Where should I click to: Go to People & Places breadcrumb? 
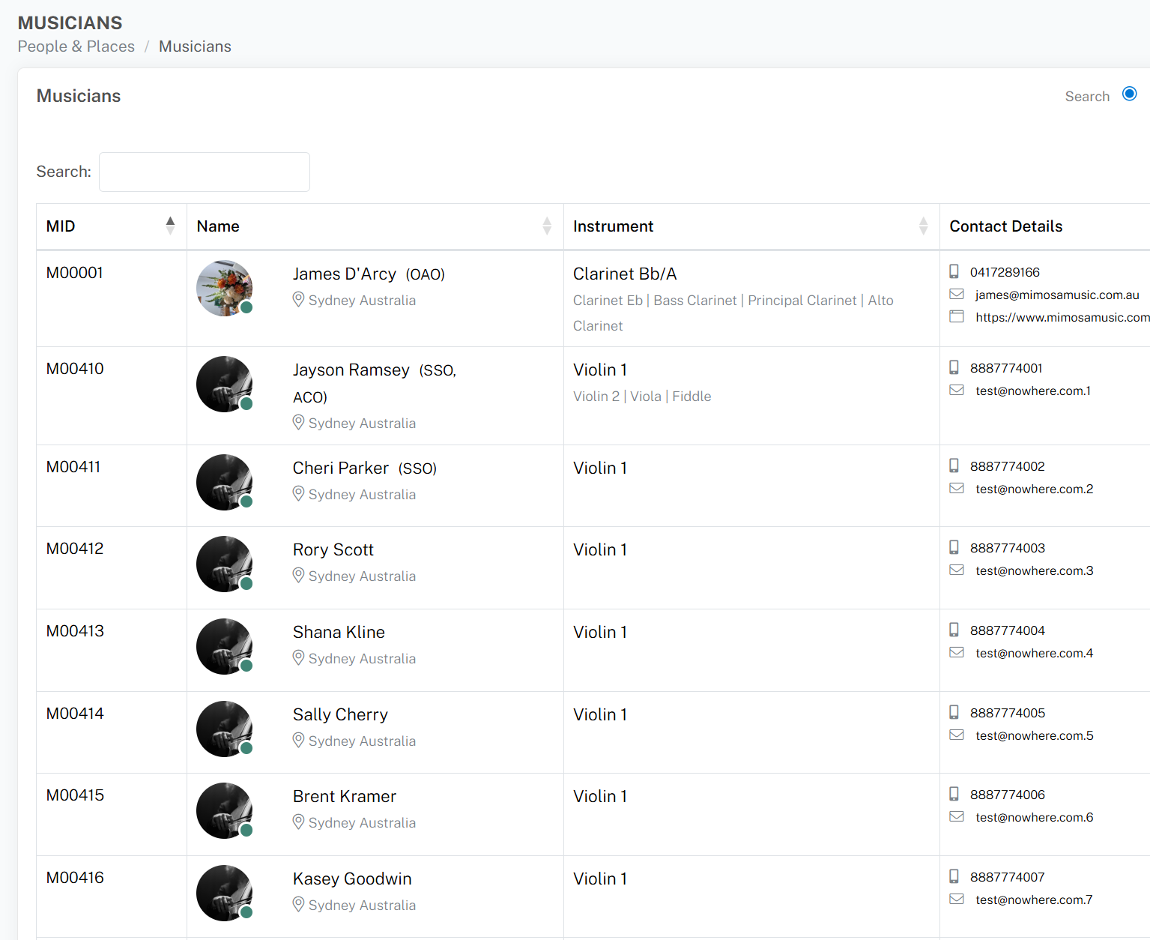[76, 46]
